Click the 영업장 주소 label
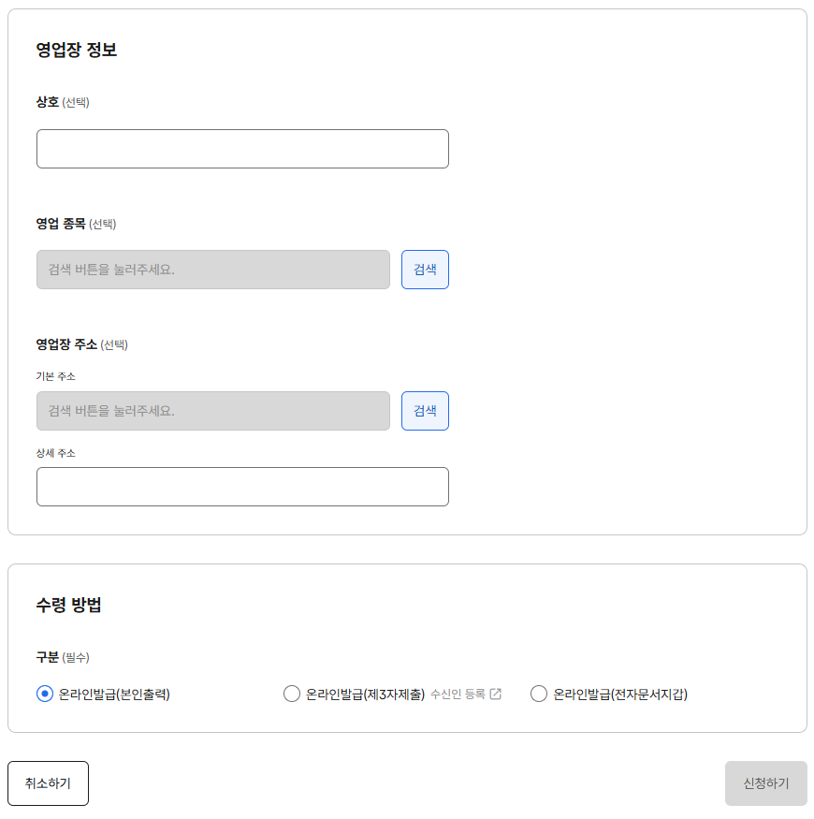Screen dimensions: 814x819 tap(66, 344)
